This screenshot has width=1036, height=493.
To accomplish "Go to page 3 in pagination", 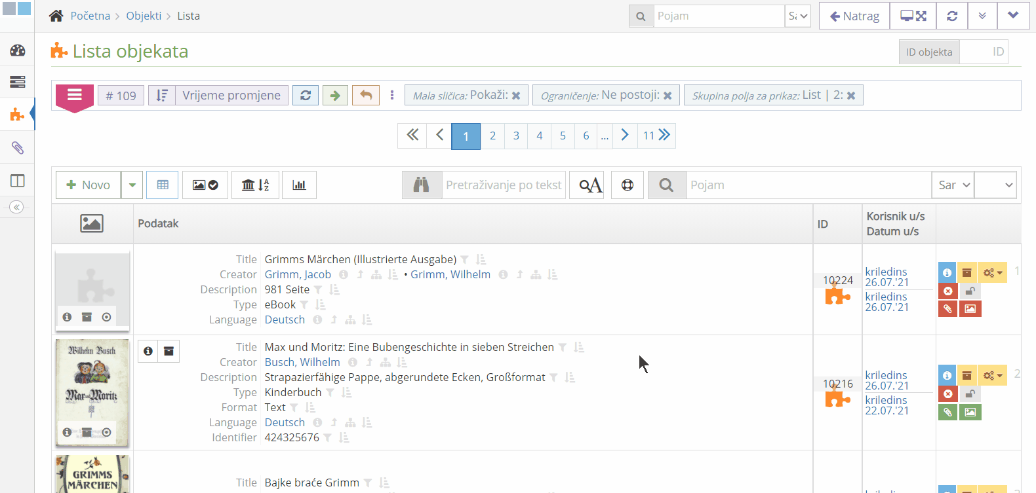I will pyautogui.click(x=516, y=136).
